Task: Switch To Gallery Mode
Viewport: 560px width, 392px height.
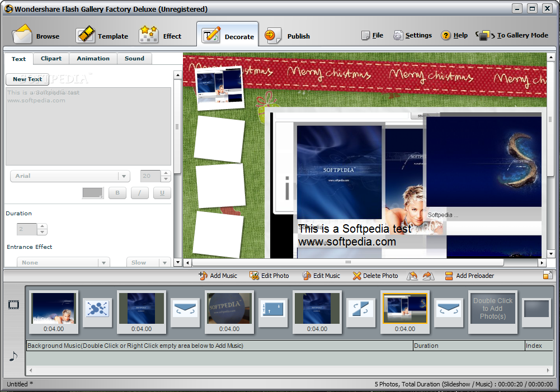Action: coord(512,35)
